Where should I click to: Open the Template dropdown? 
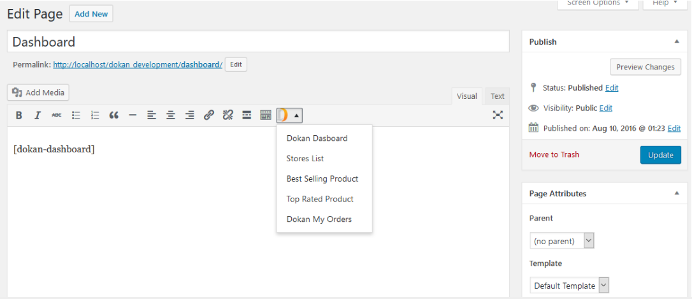569,286
